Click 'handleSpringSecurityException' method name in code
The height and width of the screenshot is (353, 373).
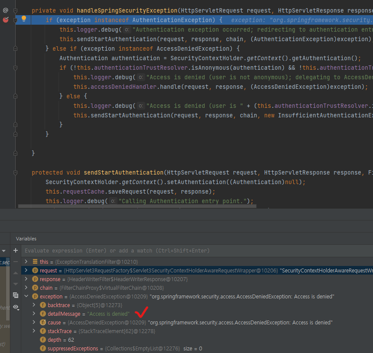(127, 10)
